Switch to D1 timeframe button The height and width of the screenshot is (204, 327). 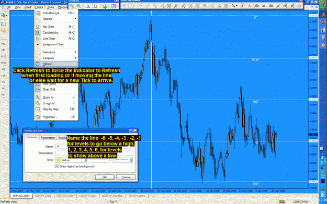[3, 82]
